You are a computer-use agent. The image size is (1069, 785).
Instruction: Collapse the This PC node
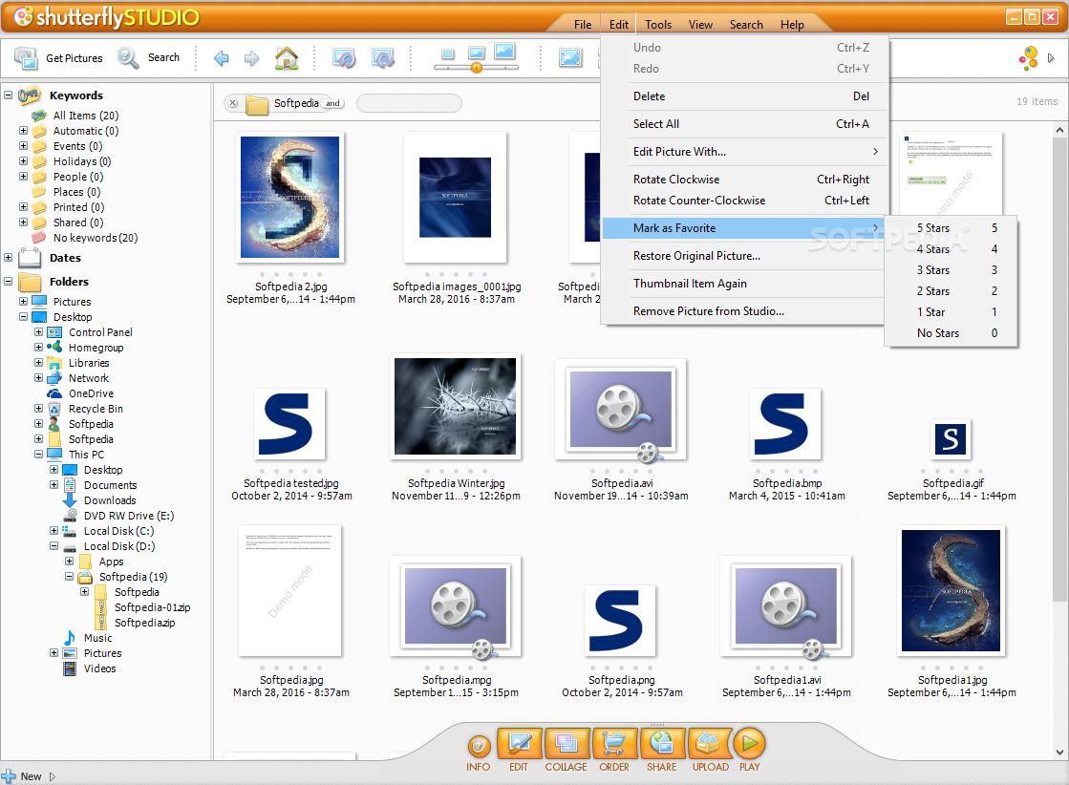pos(39,455)
